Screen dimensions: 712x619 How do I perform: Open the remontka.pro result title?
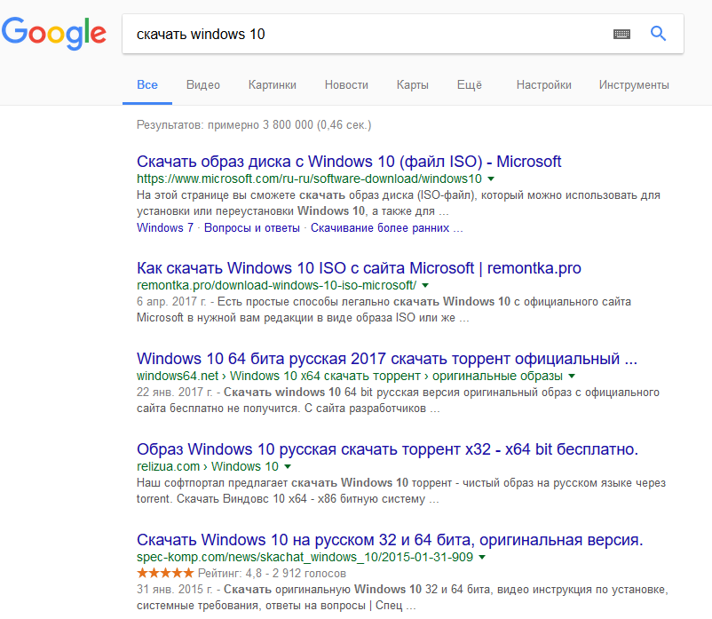[x=359, y=268]
